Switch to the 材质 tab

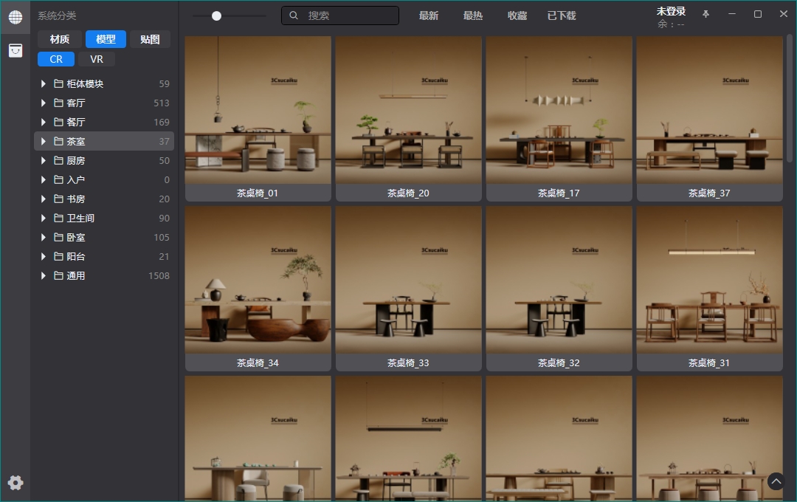point(60,39)
